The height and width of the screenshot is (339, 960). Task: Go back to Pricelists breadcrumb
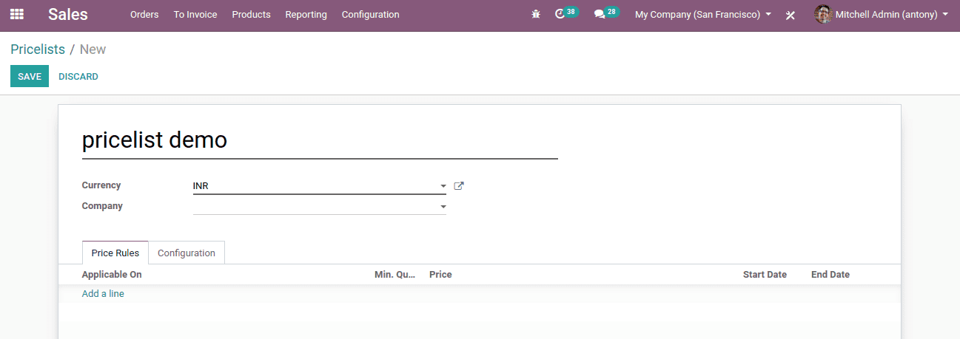coord(38,49)
